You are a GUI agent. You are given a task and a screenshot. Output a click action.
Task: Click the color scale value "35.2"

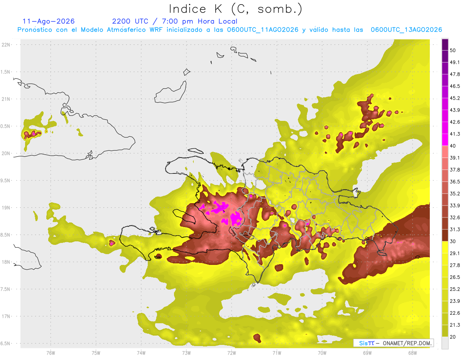(x=455, y=194)
